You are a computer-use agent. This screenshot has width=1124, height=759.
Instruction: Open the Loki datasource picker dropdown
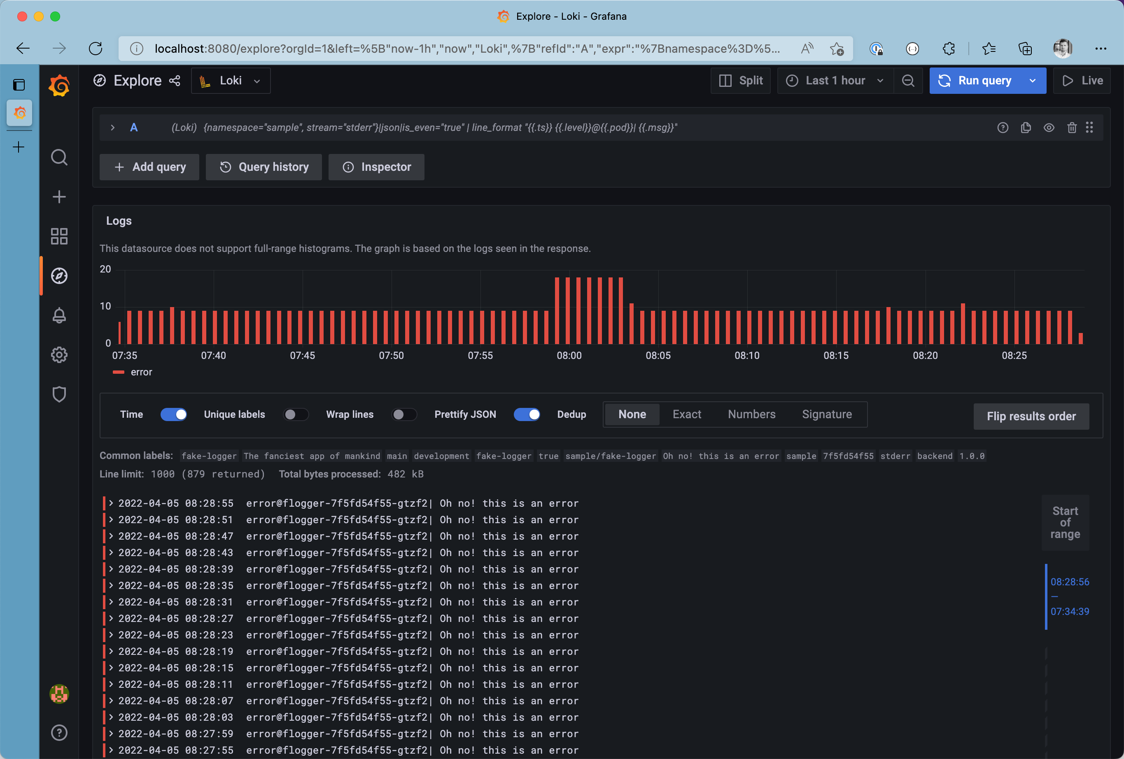[231, 81]
